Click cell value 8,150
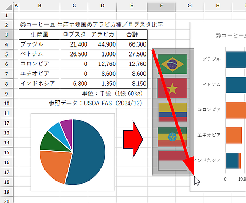This screenshot has height=203, width=246. [x=132, y=84]
